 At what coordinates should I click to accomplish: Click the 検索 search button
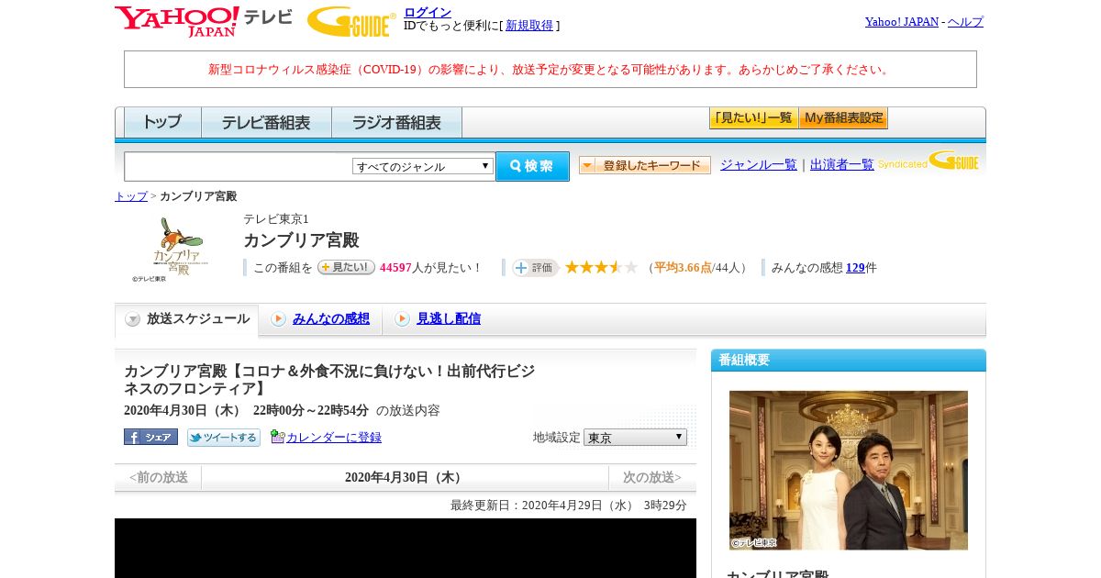pos(532,166)
